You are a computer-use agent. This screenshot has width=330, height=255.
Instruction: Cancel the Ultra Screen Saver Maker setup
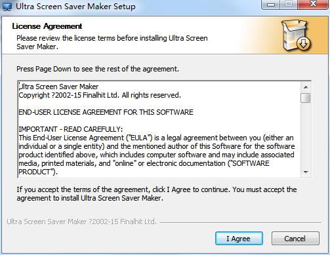(x=295, y=239)
